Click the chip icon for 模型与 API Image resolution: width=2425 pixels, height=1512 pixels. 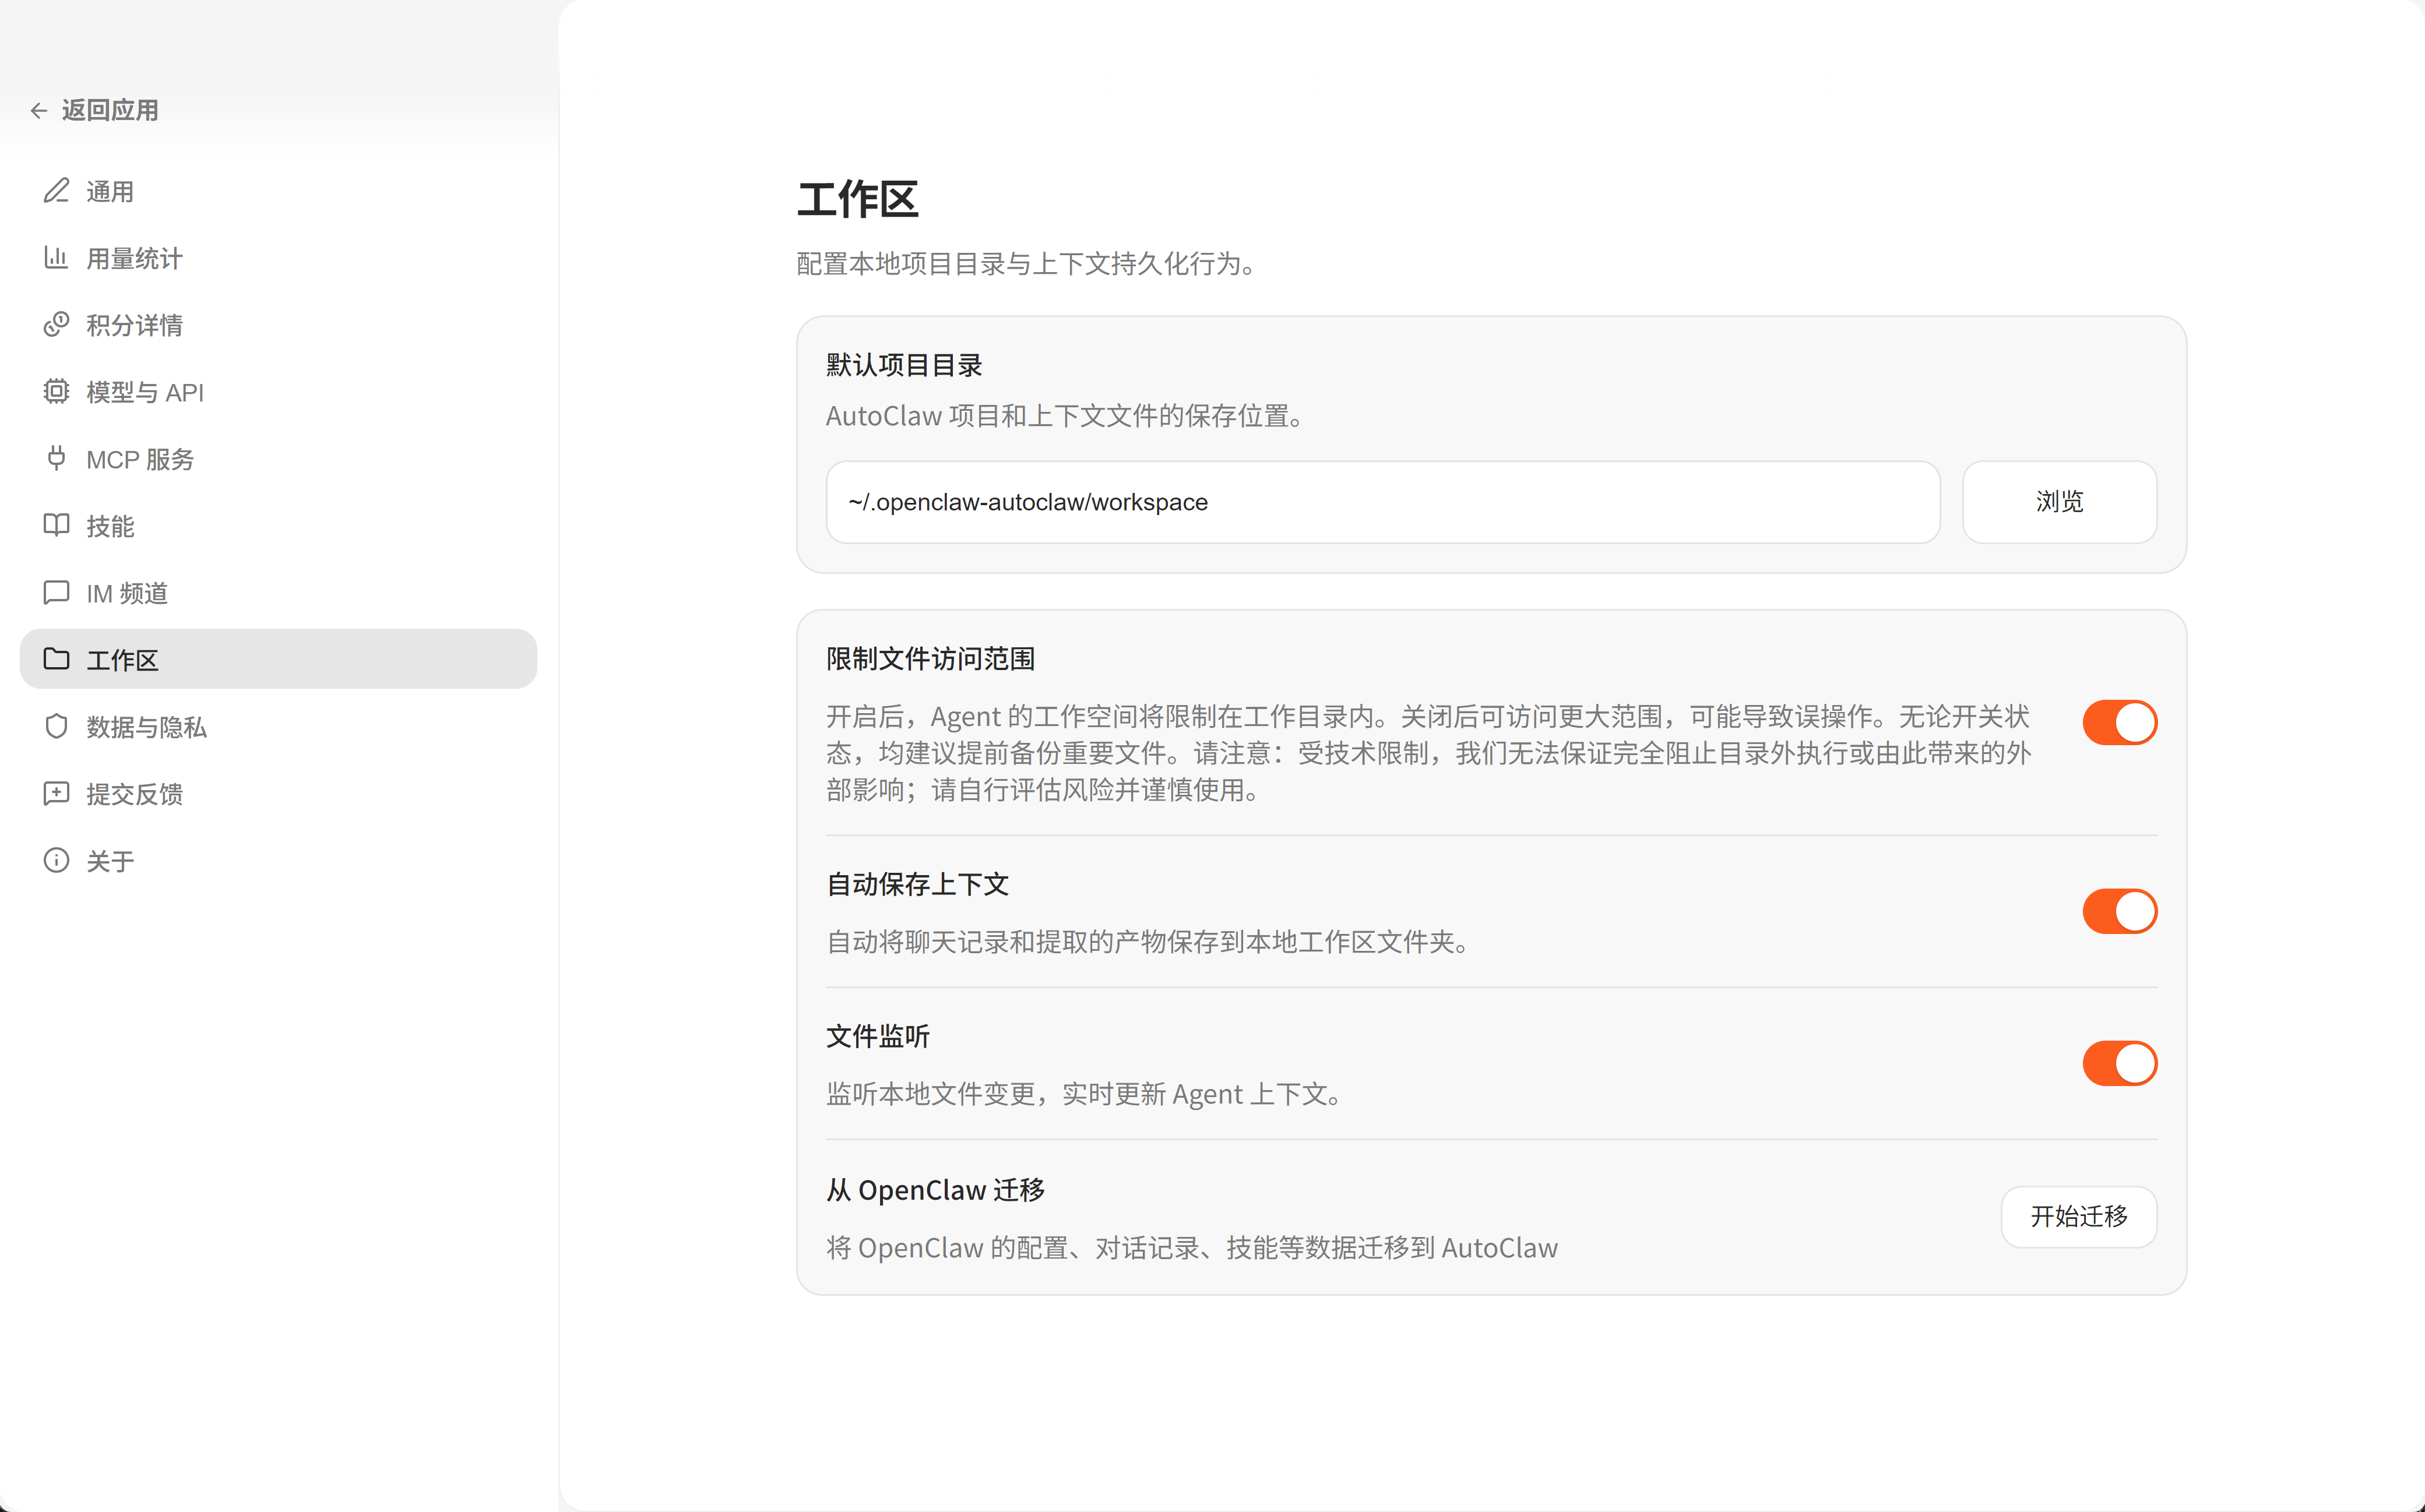coord(56,391)
